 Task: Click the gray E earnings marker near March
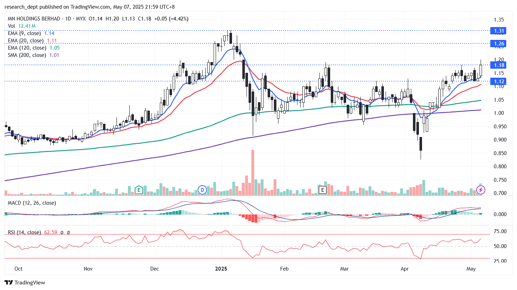[323, 190]
